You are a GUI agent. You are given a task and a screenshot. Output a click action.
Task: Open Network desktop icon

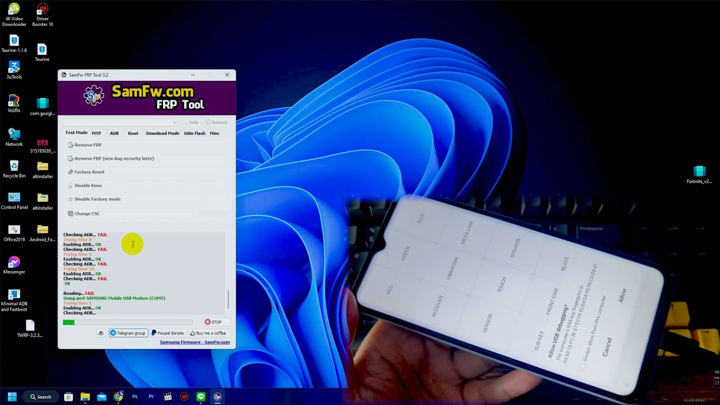(14, 137)
